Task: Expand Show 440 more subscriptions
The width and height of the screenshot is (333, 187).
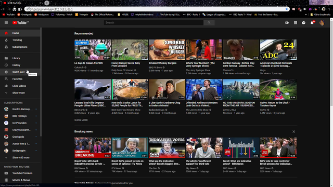Action: coord(20,157)
